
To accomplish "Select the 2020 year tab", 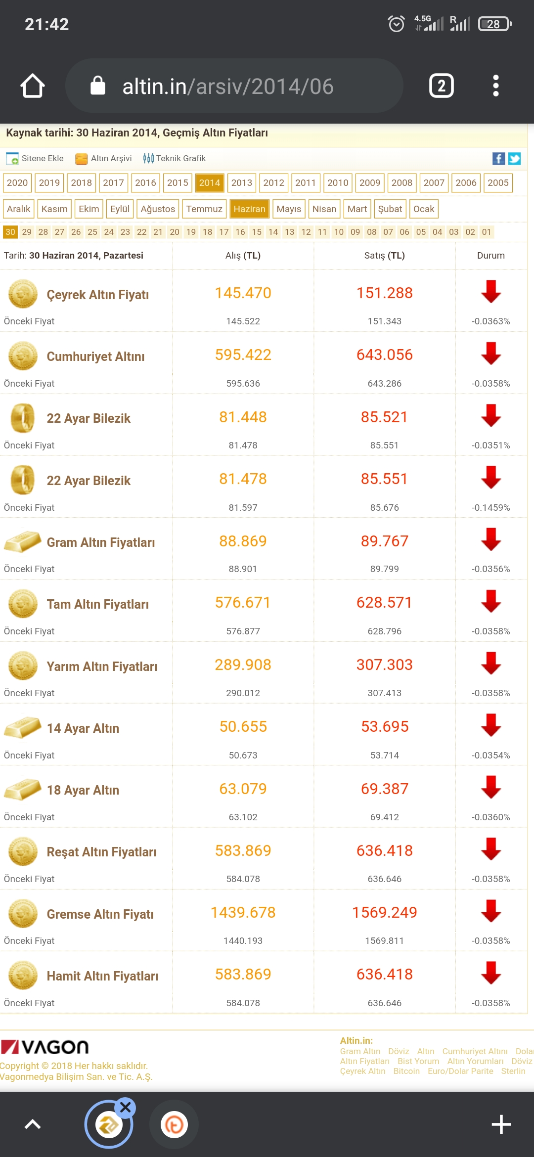I will click(17, 183).
